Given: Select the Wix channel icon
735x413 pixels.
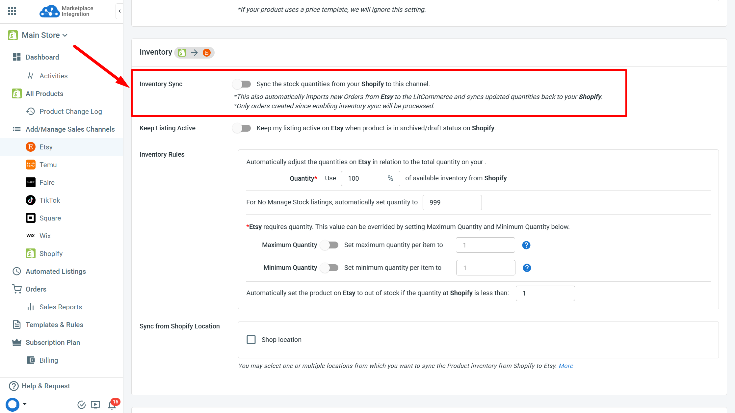Looking at the screenshot, I should (31, 236).
